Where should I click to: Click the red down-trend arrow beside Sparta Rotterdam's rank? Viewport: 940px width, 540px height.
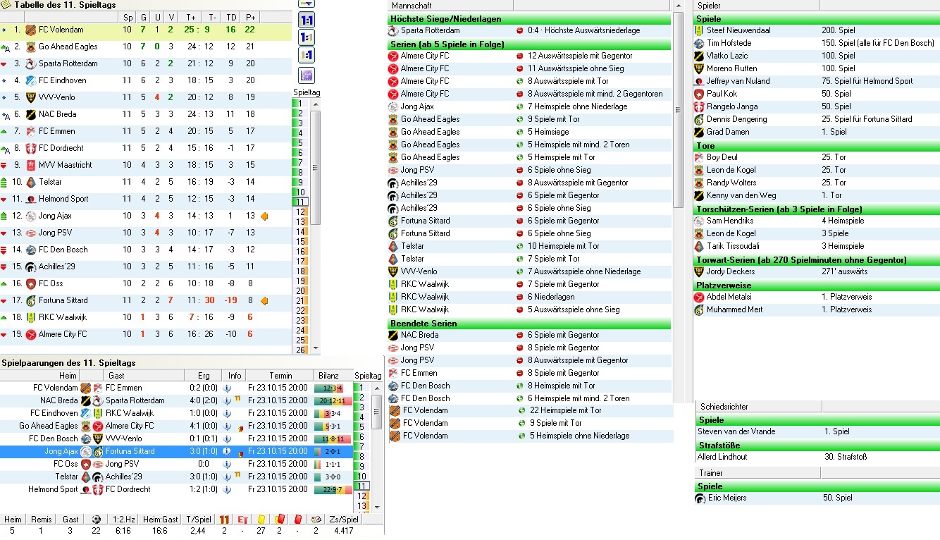[5, 63]
